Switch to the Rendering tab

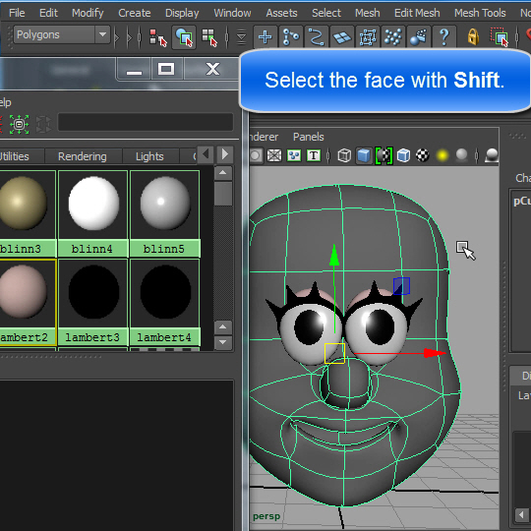click(x=83, y=156)
